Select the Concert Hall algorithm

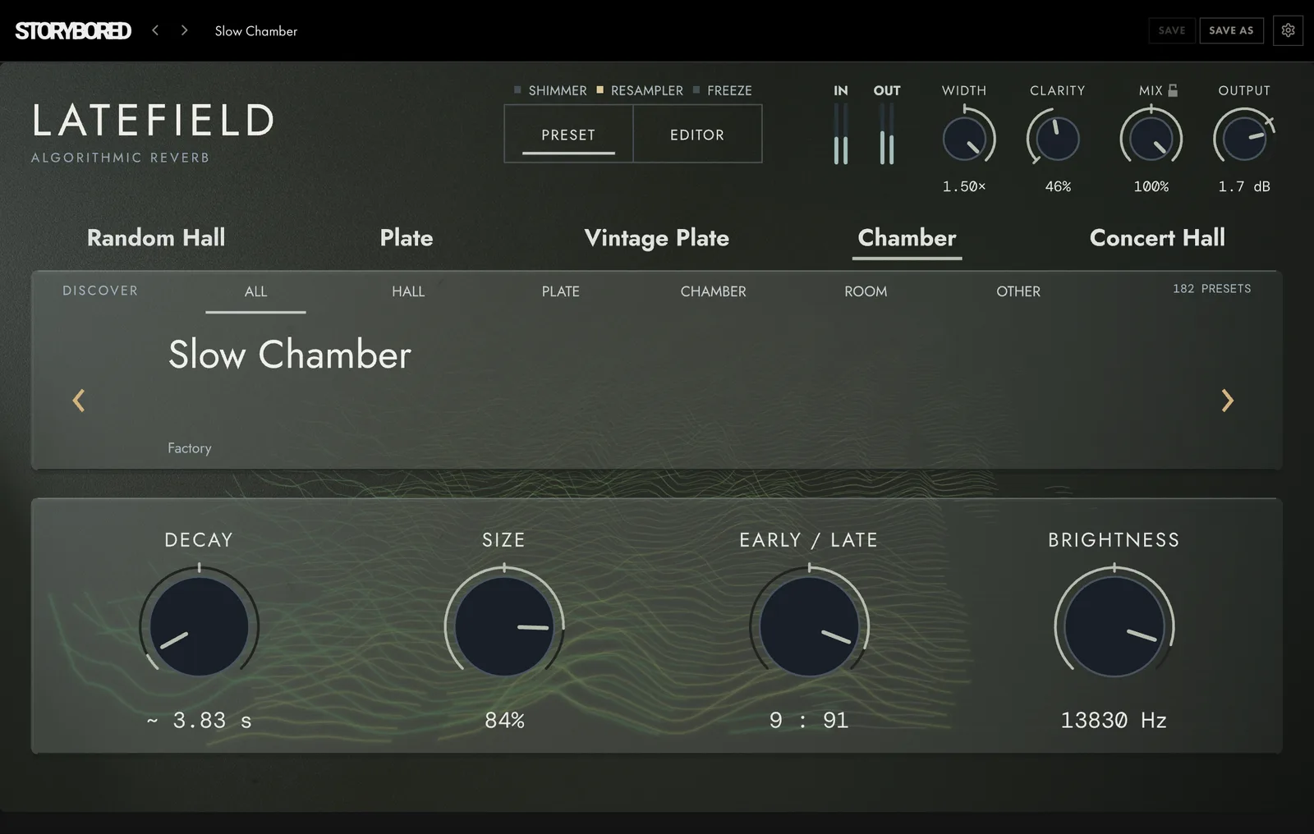[x=1157, y=238]
